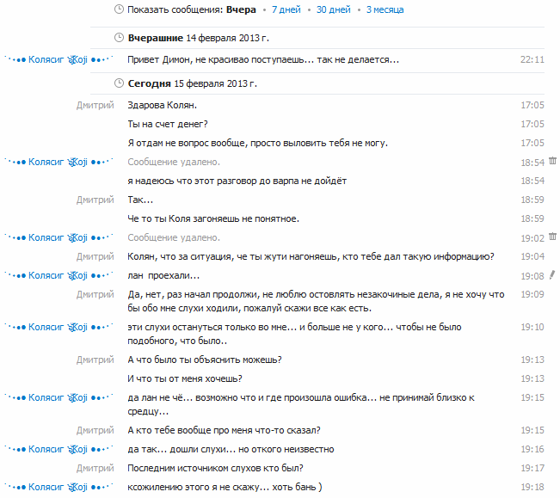
Task: Click the pencil edited icon at 19:08
Action: click(552, 275)
